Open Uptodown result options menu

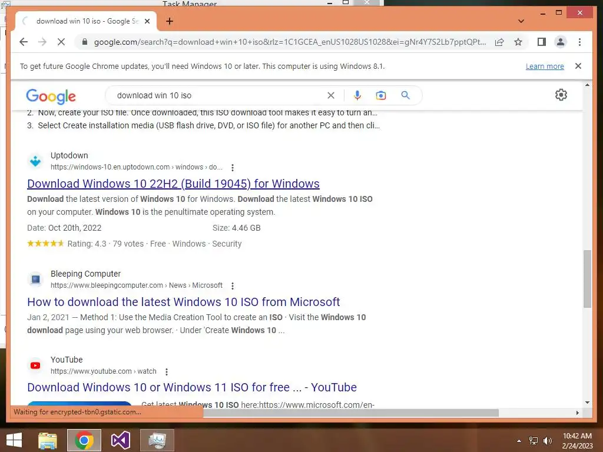[232, 168]
